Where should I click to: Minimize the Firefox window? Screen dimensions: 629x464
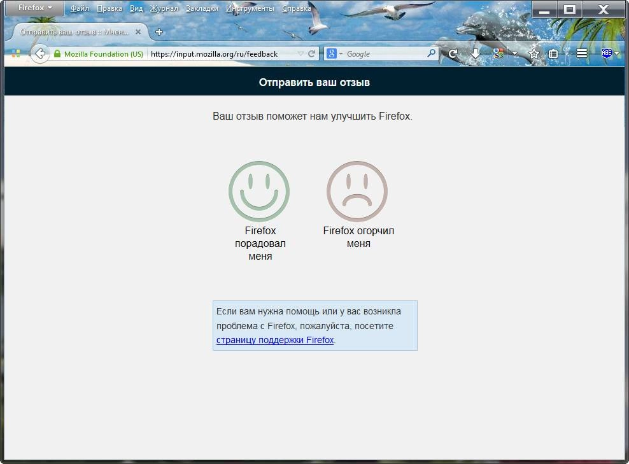click(544, 10)
